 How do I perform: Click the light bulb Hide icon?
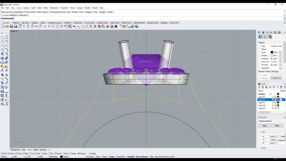91,26
